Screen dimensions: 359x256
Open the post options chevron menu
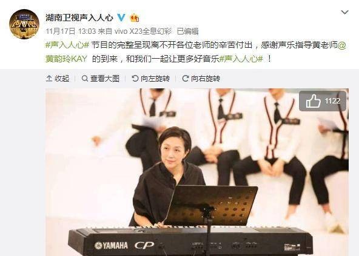pyautogui.click(x=344, y=12)
